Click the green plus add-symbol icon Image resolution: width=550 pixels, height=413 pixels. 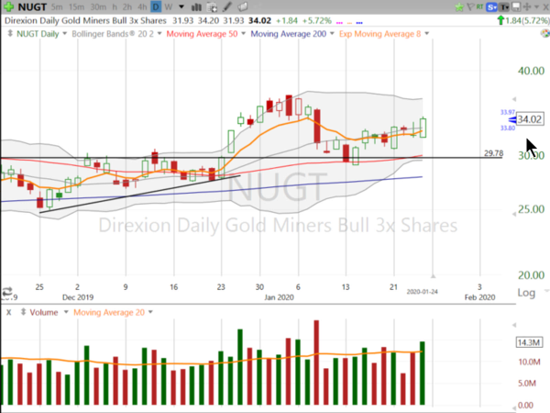[9, 6]
